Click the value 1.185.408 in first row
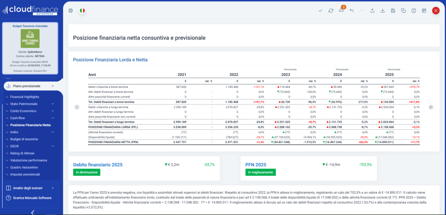 pyautogui.click(x=232, y=87)
